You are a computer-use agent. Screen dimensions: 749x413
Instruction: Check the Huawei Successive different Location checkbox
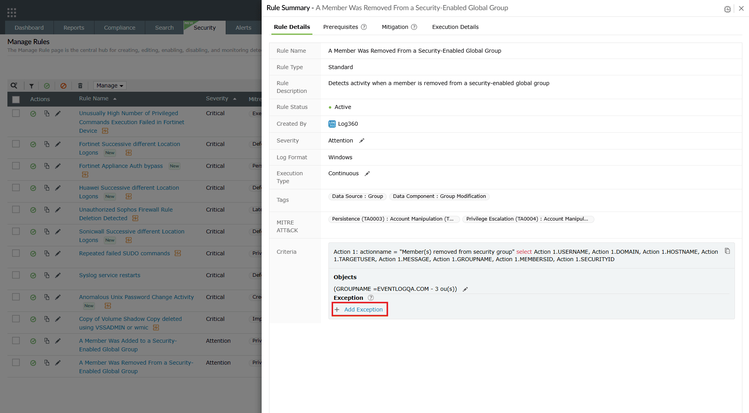pos(16,187)
